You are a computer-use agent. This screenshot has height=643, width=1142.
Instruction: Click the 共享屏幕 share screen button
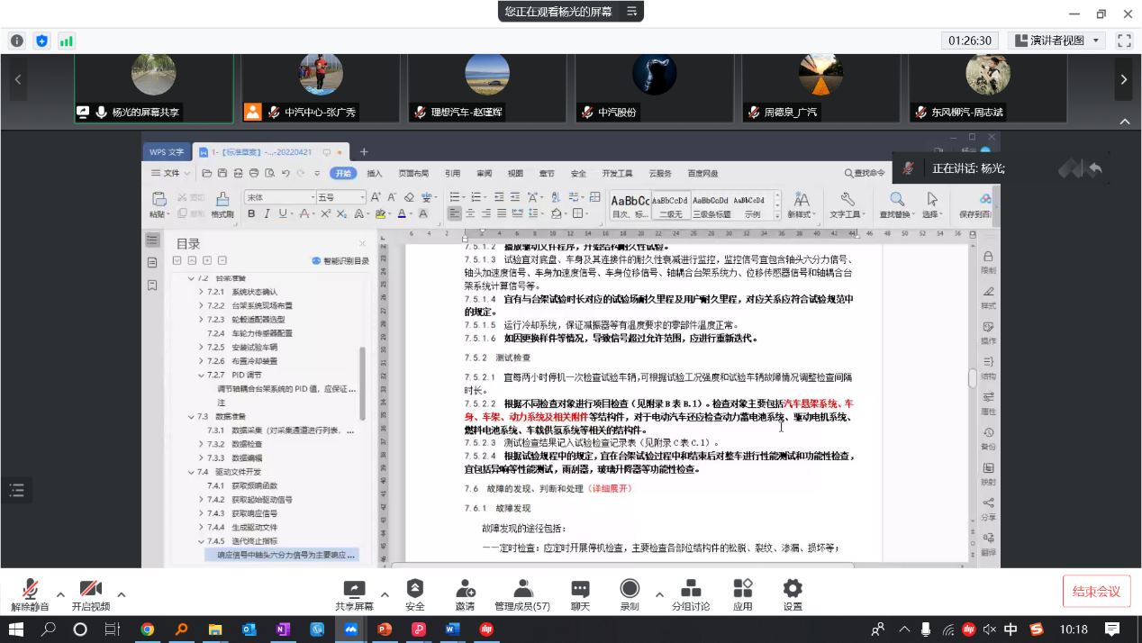[x=354, y=594]
